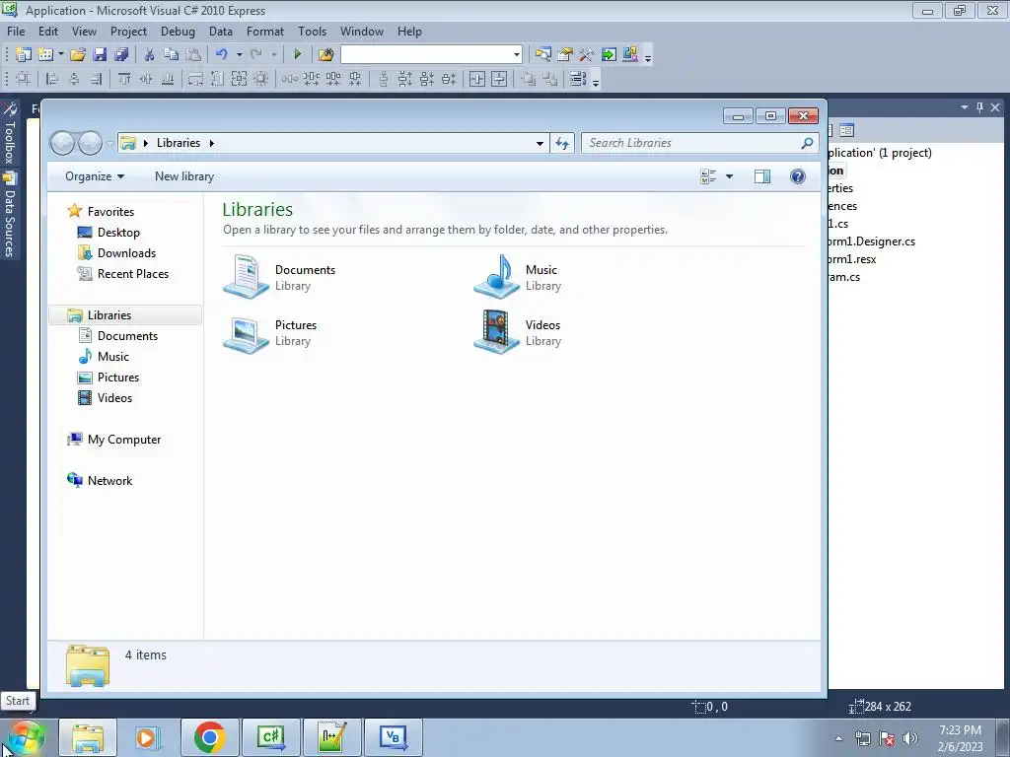1010x757 pixels.
Task: Open the Data Sources side tab
Action: (x=10, y=215)
